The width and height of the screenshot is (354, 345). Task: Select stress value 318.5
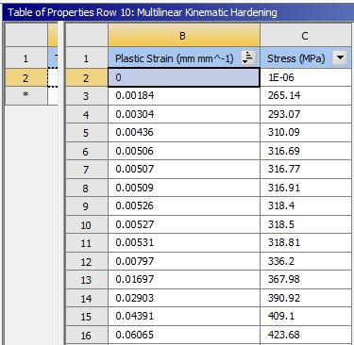tap(306, 224)
